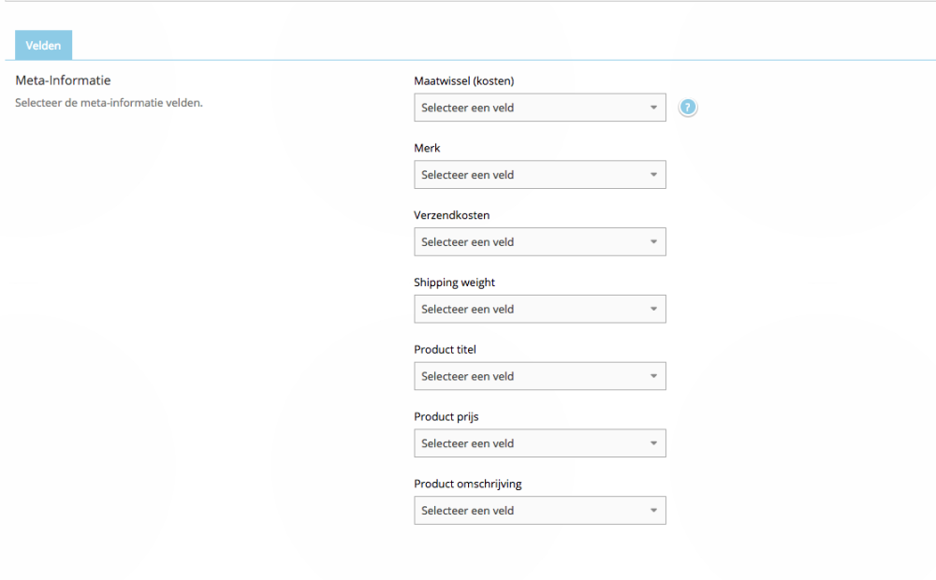This screenshot has height=580, width=936.
Task: Click the Maatwissel (kosten) label
Action: point(463,81)
